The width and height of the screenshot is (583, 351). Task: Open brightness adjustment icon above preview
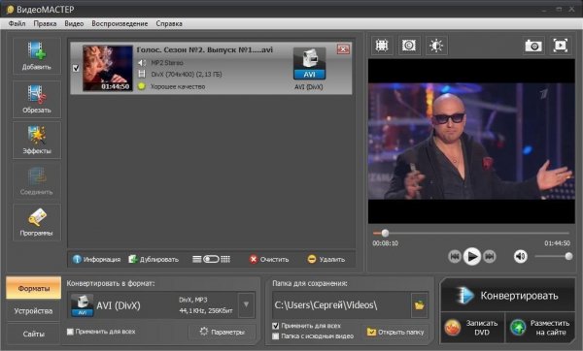(x=436, y=46)
